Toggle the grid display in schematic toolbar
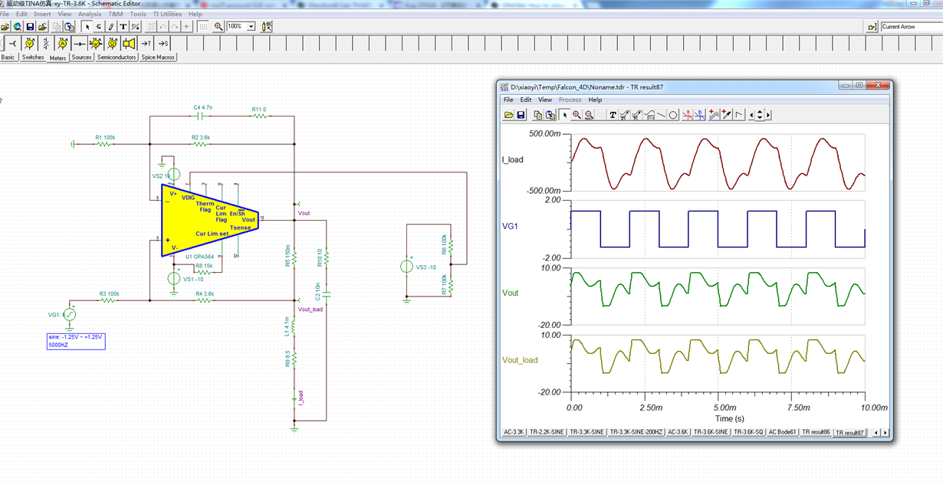This screenshot has width=943, height=485. point(203,27)
